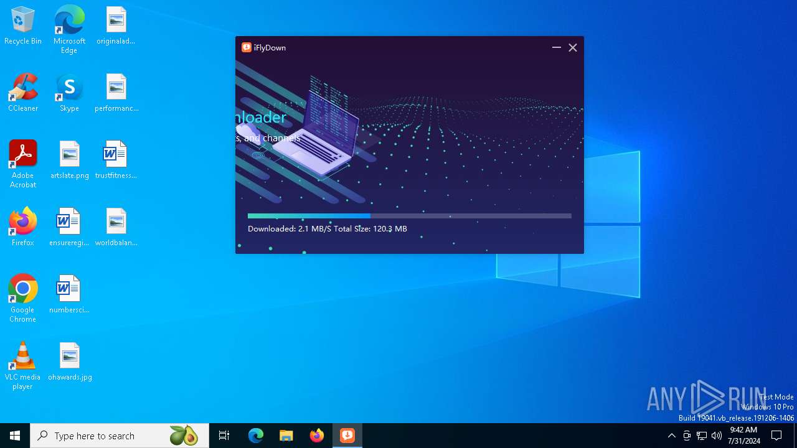Select the artslate.png file icon

point(70,161)
